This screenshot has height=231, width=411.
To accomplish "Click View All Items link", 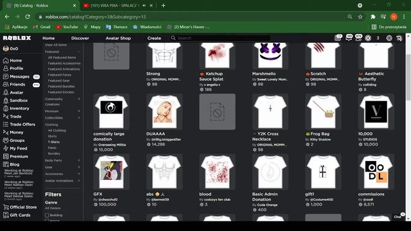I will (56, 45).
